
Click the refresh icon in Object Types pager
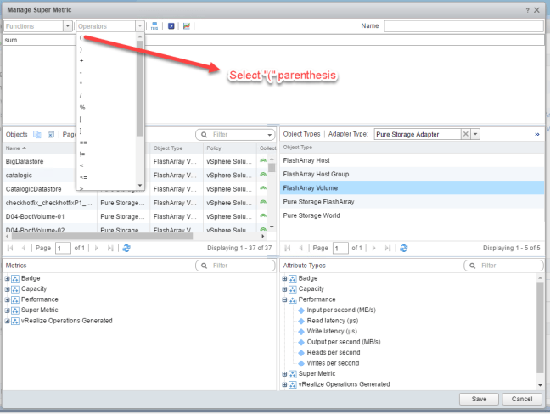point(401,248)
